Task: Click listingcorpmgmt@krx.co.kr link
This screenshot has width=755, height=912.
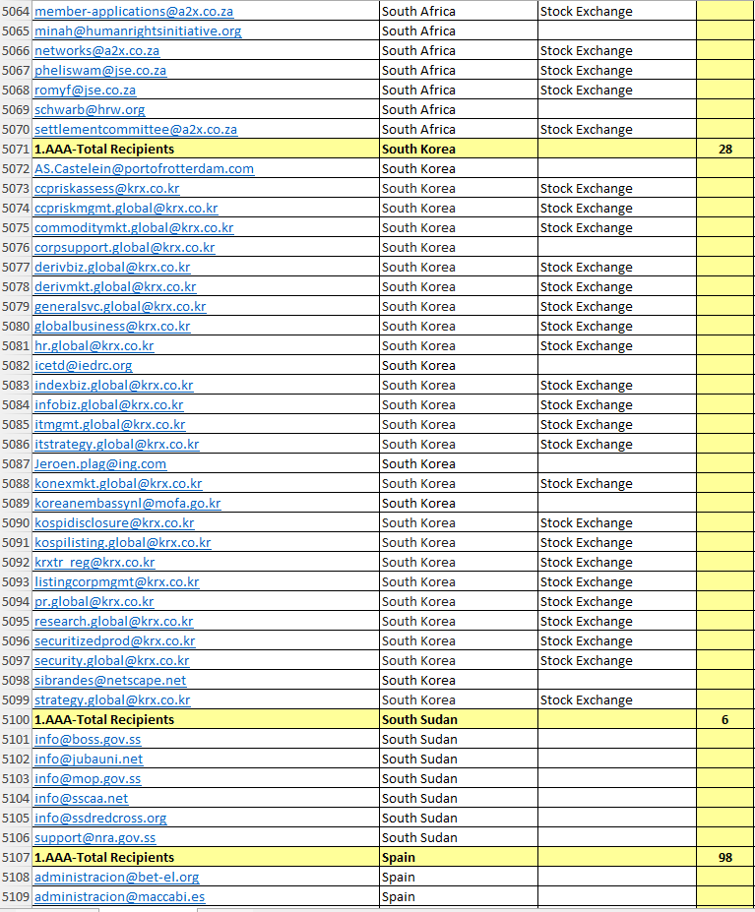Action: click(x=117, y=582)
